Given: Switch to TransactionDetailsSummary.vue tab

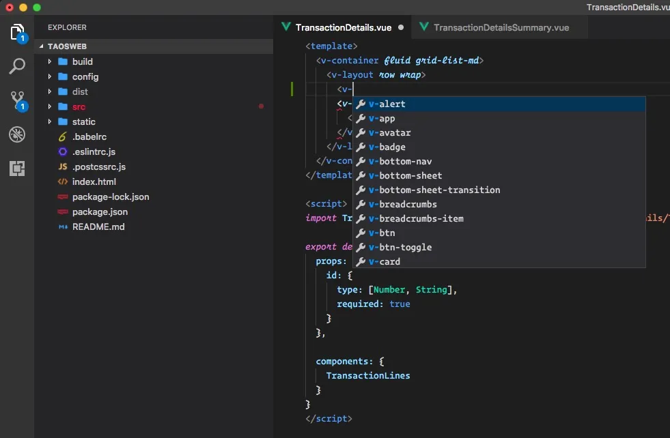Looking at the screenshot, I should click(x=500, y=27).
